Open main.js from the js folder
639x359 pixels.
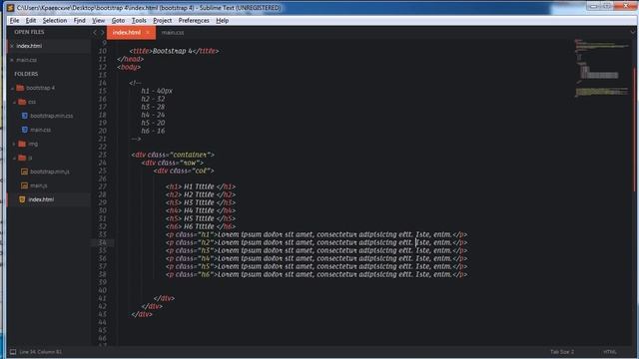point(39,185)
